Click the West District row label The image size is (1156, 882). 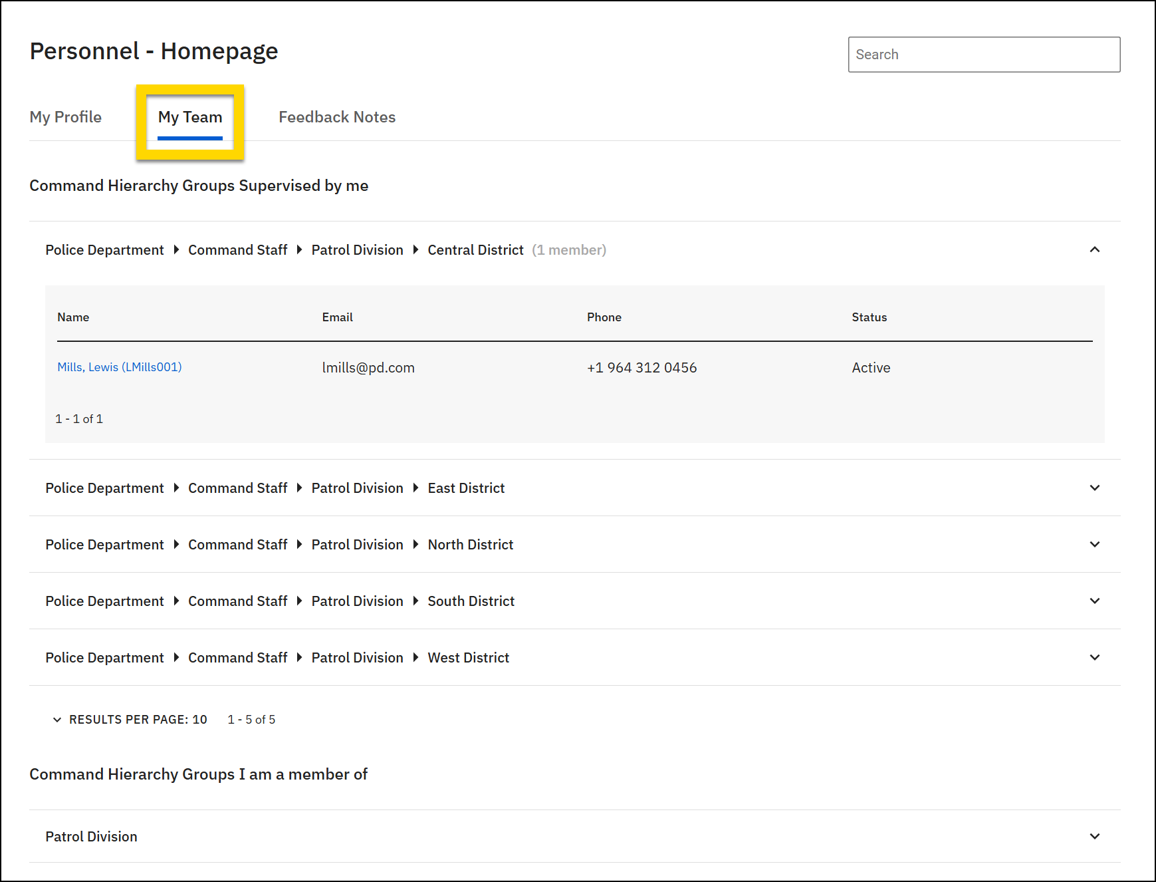pyautogui.click(x=469, y=658)
